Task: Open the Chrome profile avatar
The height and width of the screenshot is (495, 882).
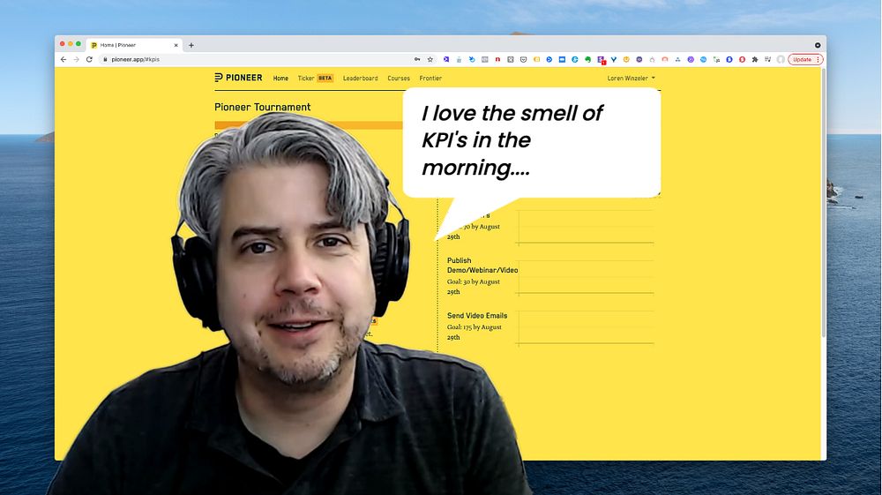Action: click(781, 59)
